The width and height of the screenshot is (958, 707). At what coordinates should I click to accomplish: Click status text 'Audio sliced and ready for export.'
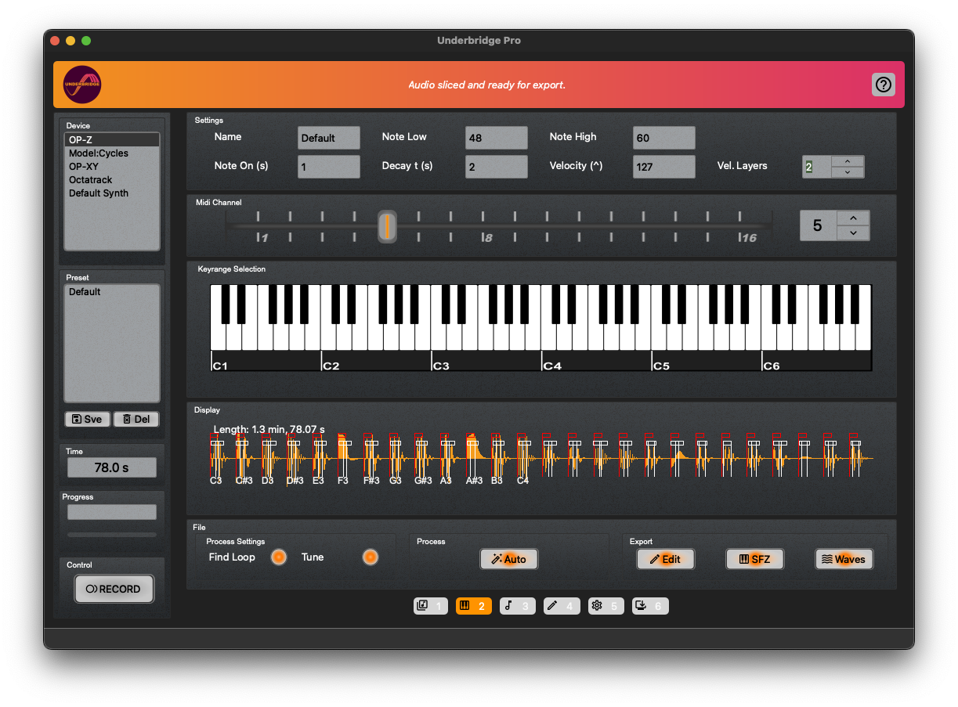[x=486, y=85]
